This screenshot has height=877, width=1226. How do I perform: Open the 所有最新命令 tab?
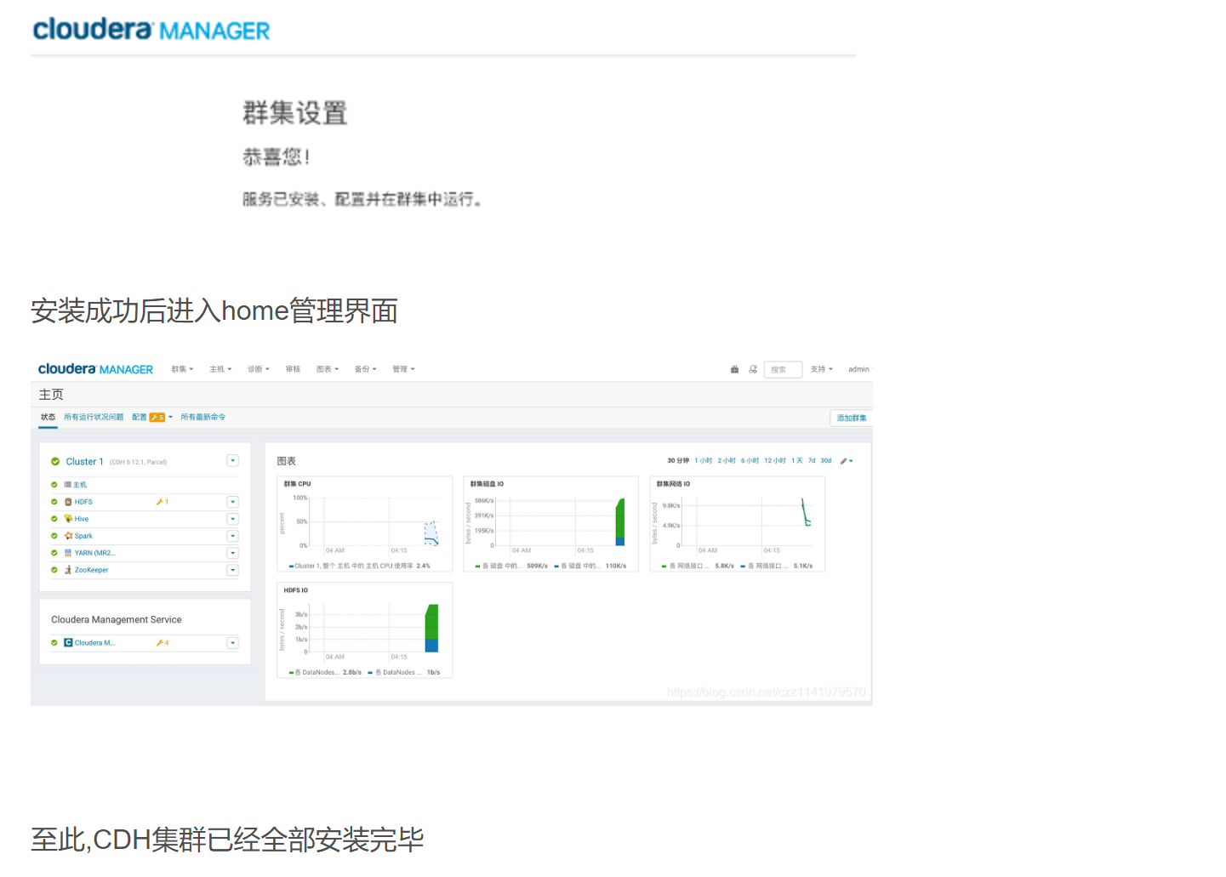coord(202,418)
